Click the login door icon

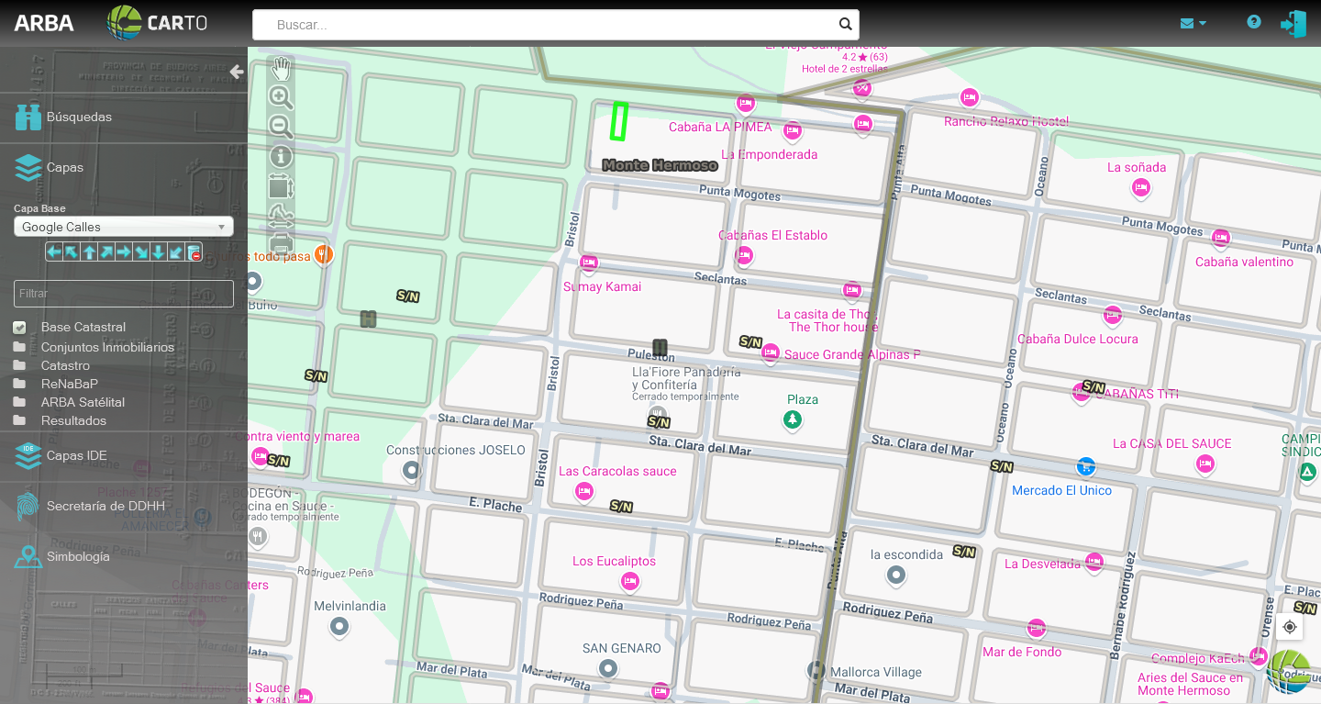point(1293,24)
